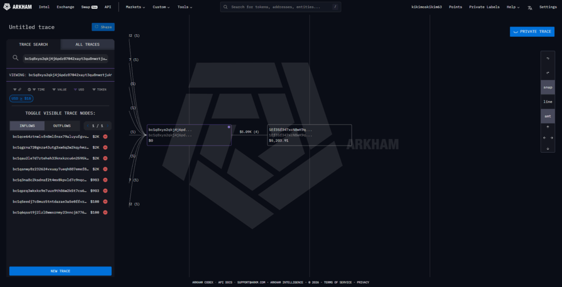Remove bc1q5eedj7c8mur5tntdarae node with red icon
The width and height of the screenshot is (562, 287).
(105, 201)
